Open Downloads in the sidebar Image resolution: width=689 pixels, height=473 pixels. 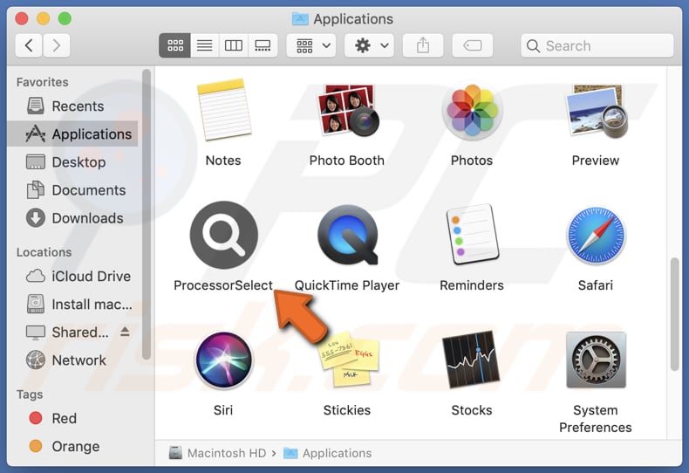(73, 218)
